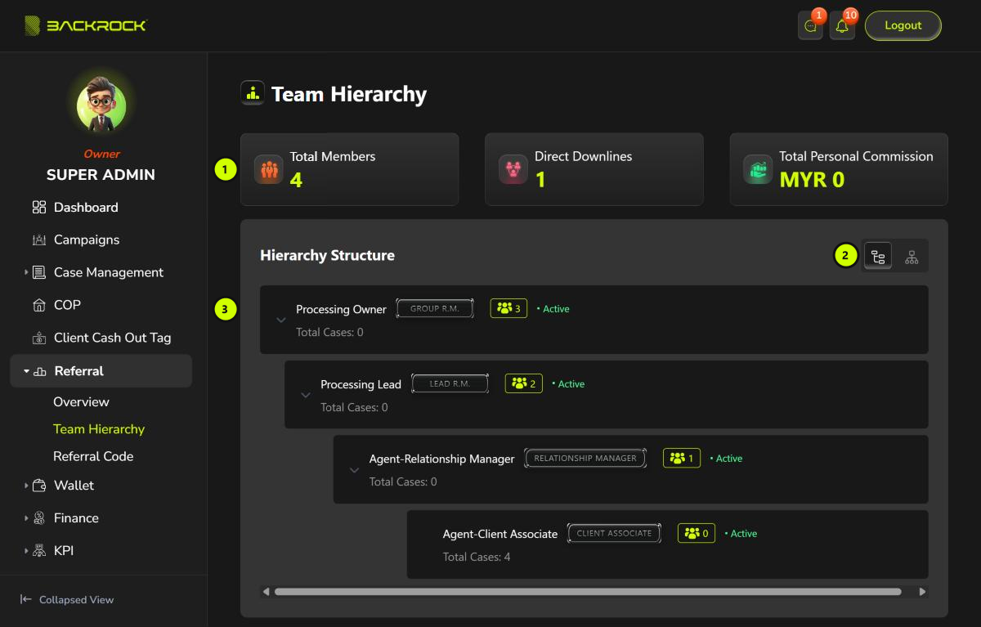Open the Referral Overview page
Image resolution: width=981 pixels, height=627 pixels.
81,402
